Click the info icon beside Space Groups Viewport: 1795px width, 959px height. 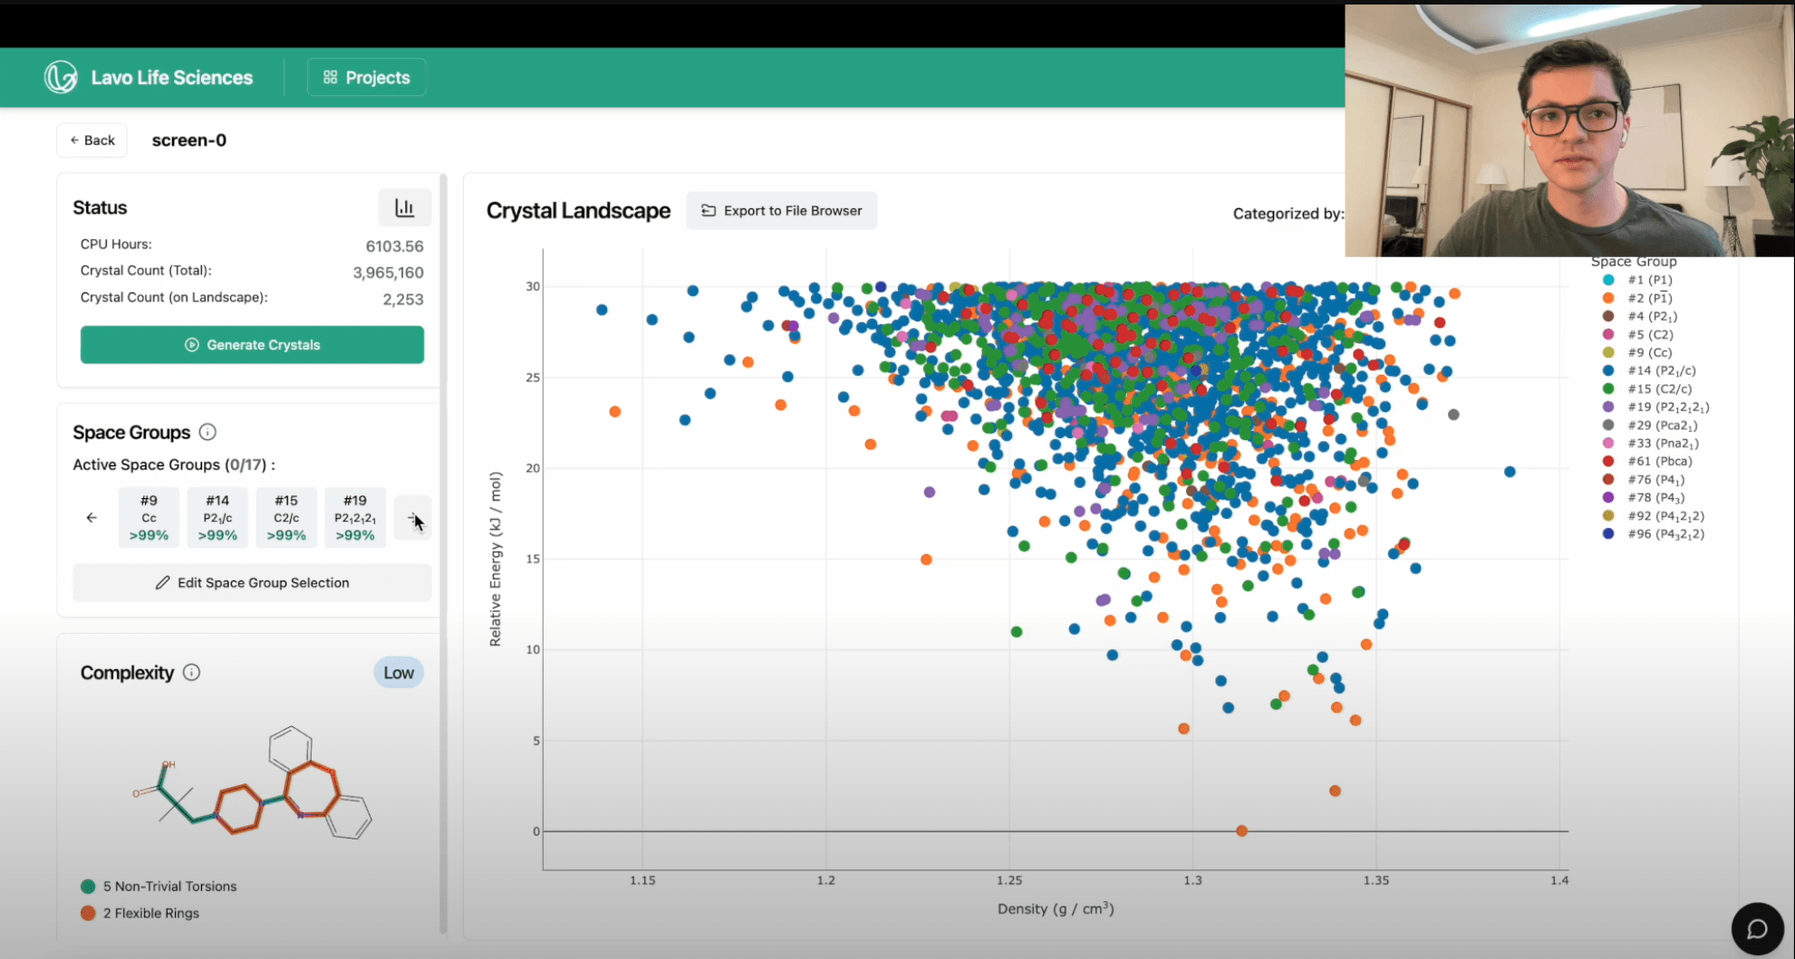(207, 432)
